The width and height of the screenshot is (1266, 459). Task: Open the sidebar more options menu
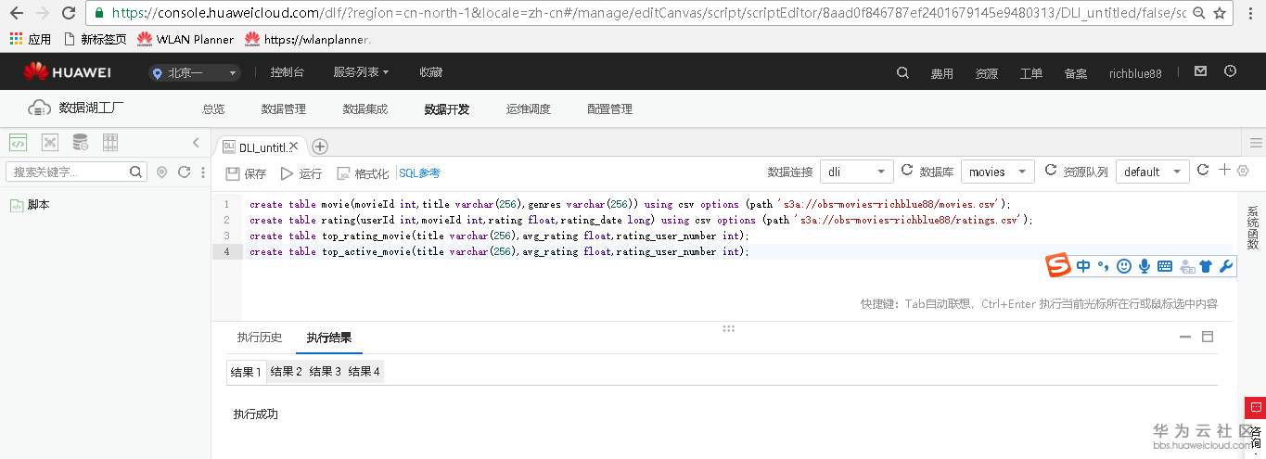coord(202,172)
